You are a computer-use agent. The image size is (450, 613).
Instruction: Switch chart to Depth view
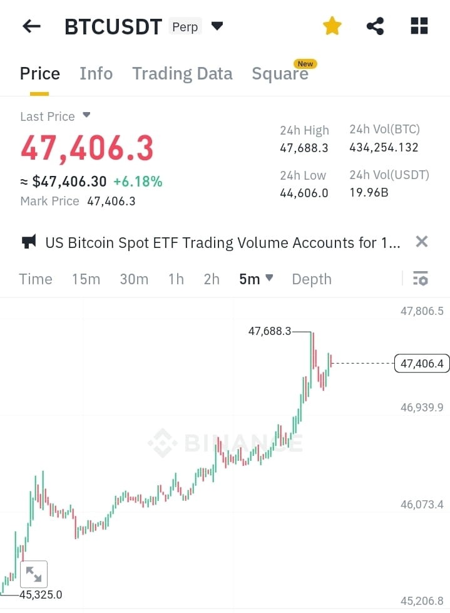click(311, 279)
